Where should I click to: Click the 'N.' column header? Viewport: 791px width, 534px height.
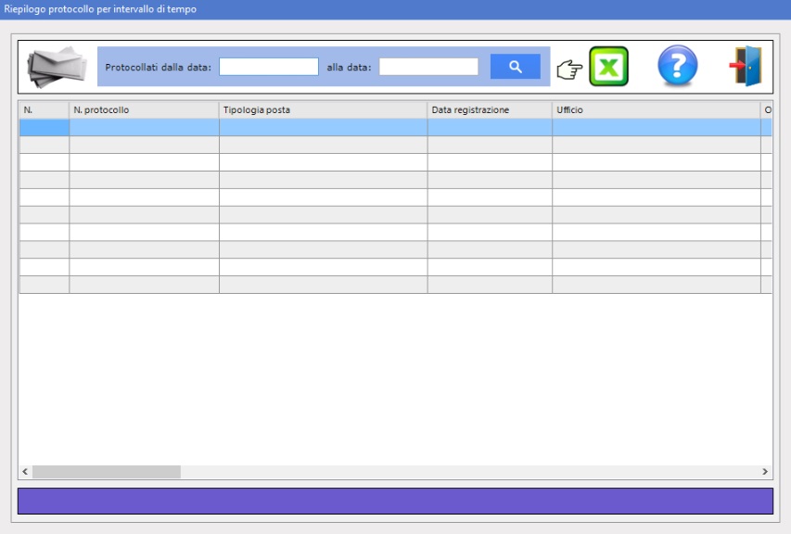click(x=44, y=110)
